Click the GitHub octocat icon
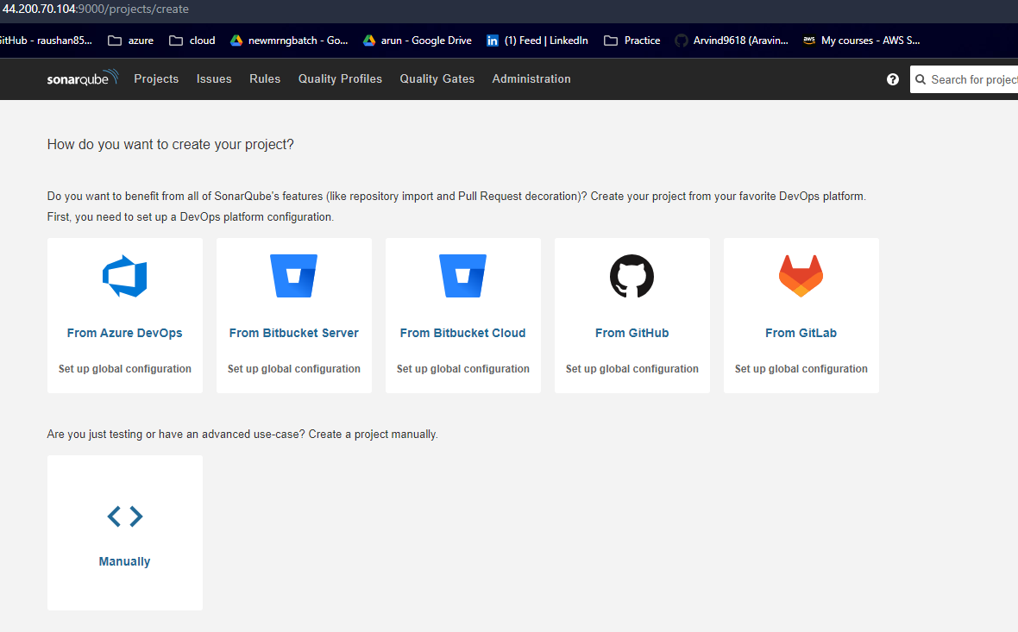The height and width of the screenshot is (632, 1018). click(632, 277)
